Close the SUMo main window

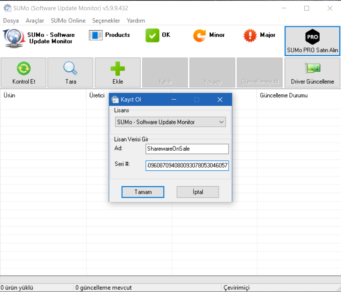(330, 8)
